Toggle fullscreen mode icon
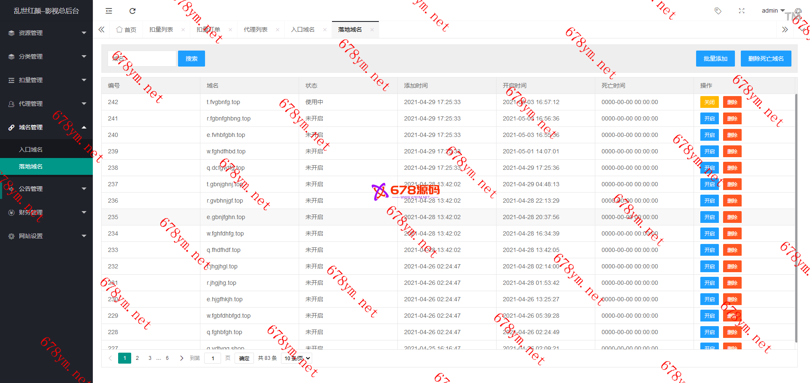 (x=741, y=11)
